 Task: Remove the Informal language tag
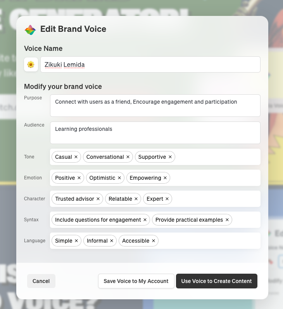112,241
